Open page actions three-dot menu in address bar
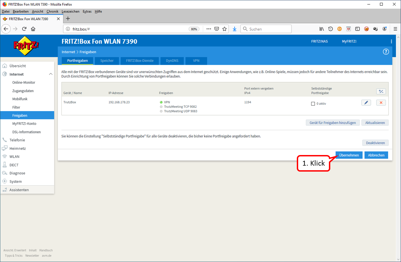The image size is (401, 262). (209, 29)
